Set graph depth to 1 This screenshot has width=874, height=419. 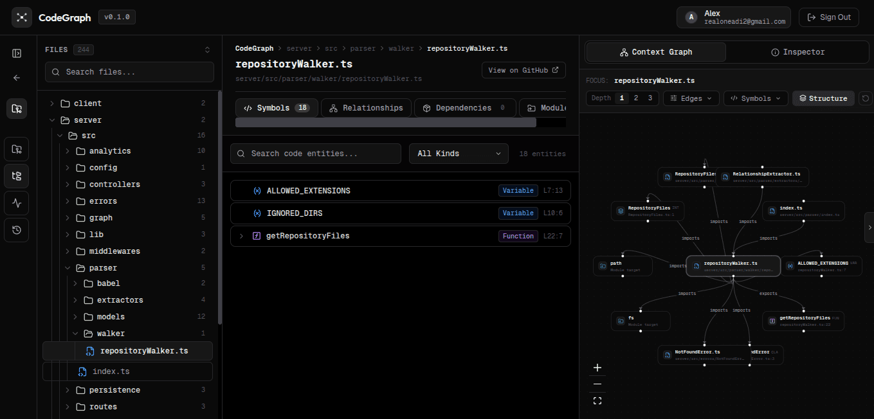coord(621,98)
